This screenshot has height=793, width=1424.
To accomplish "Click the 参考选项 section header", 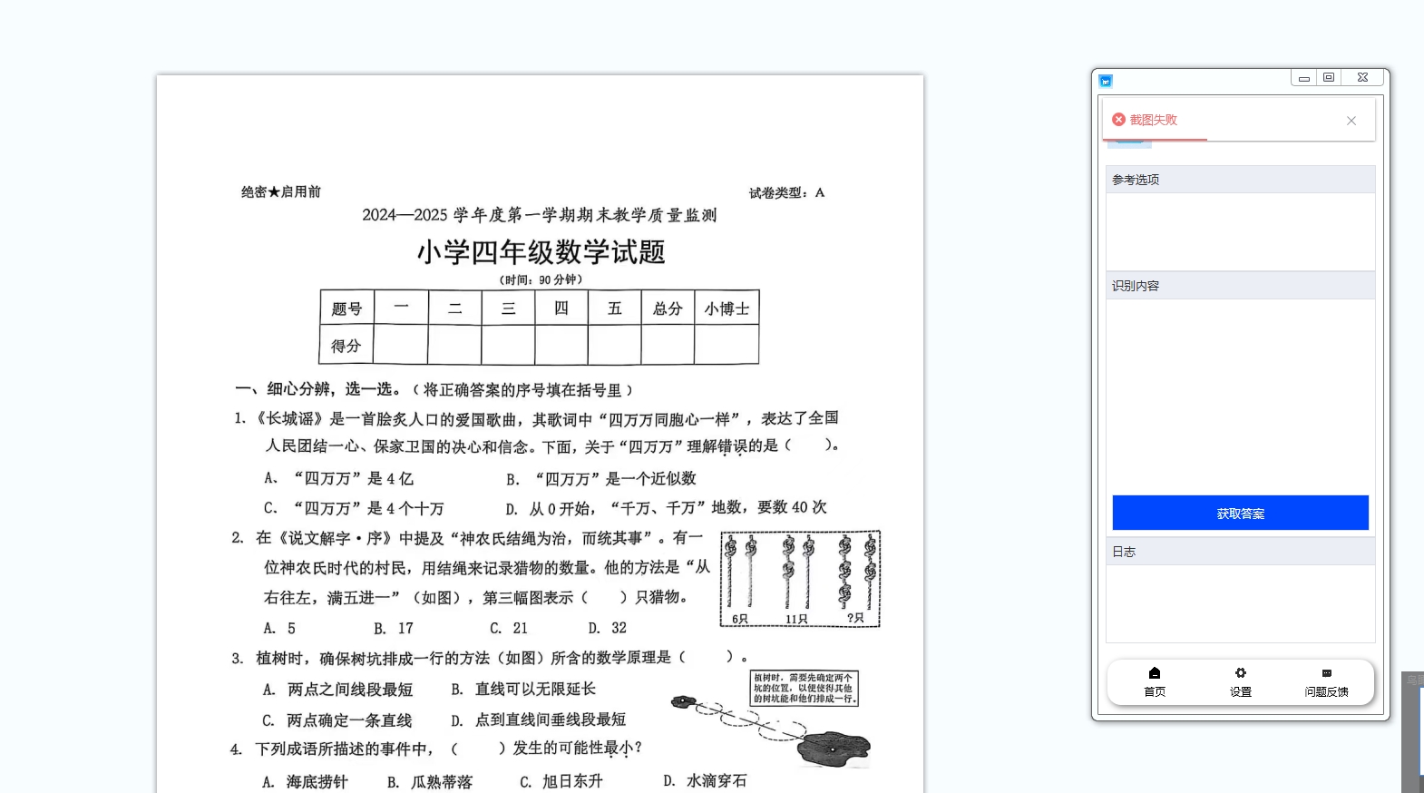I will click(x=1240, y=180).
